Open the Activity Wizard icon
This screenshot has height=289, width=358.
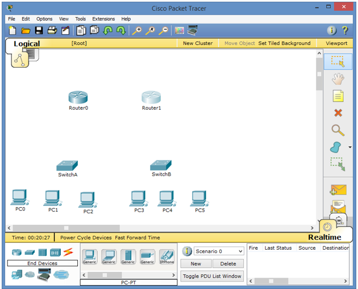coord(65,30)
